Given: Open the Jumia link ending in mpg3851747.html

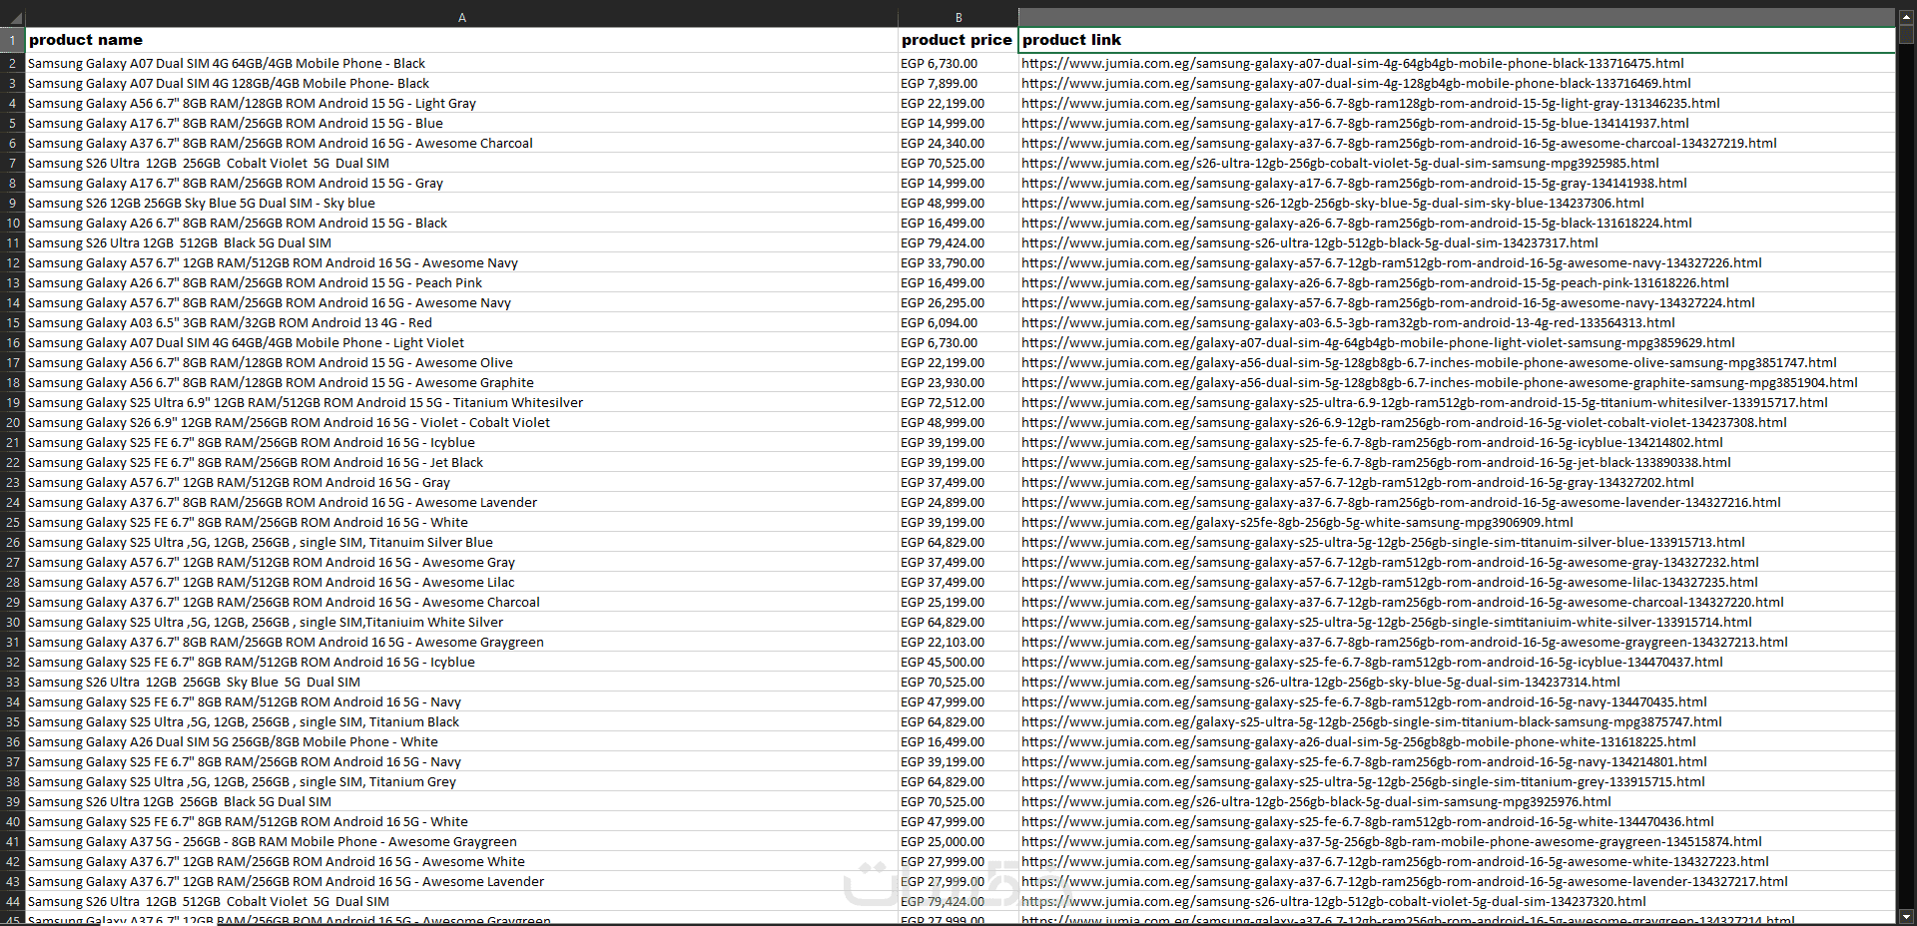Looking at the screenshot, I should [x=1429, y=362].
